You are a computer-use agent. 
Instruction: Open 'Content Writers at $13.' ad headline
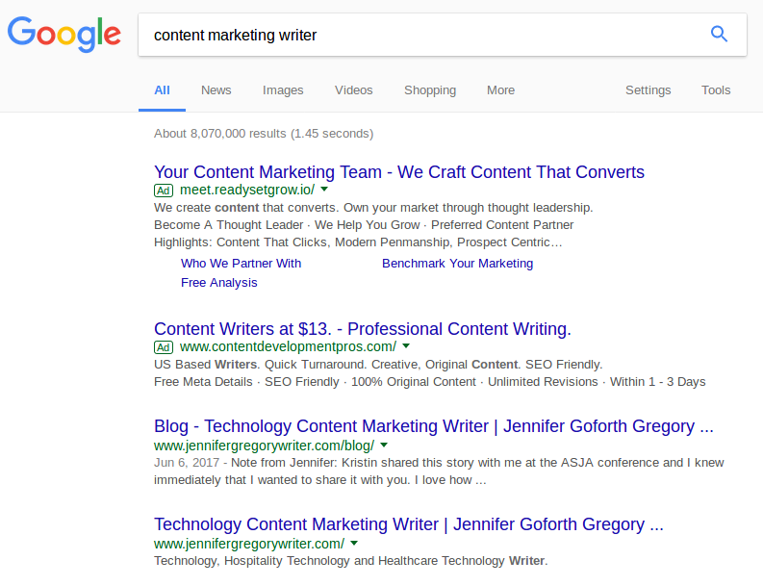coord(363,329)
